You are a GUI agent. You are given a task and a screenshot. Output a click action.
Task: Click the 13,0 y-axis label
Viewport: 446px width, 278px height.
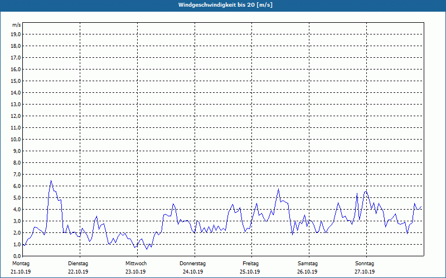coord(16,104)
